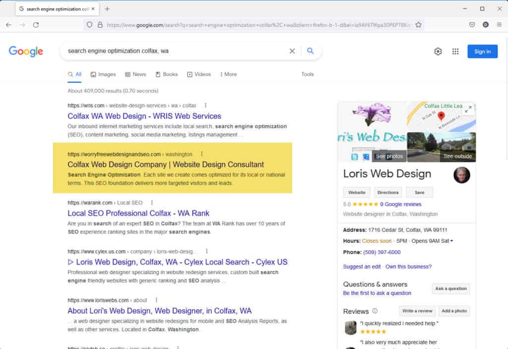Image resolution: width=508 pixels, height=349 pixels.
Task: Click the Save button in business panel
Action: pos(419,192)
